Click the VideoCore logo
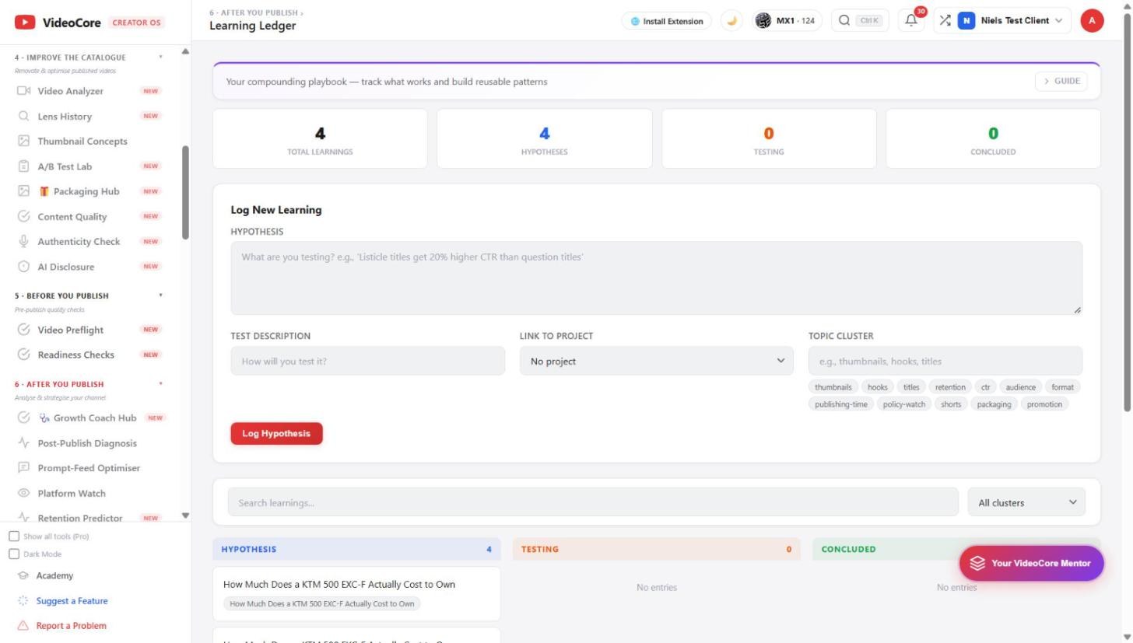Screen dimensions: 1133x643 click(x=58, y=23)
